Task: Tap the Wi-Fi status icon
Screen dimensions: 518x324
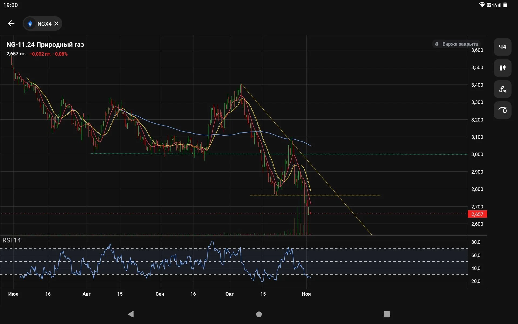Action: [482, 5]
